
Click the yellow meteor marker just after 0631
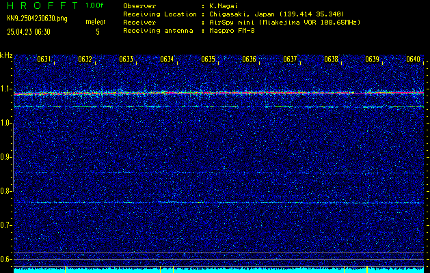[x=65, y=270]
